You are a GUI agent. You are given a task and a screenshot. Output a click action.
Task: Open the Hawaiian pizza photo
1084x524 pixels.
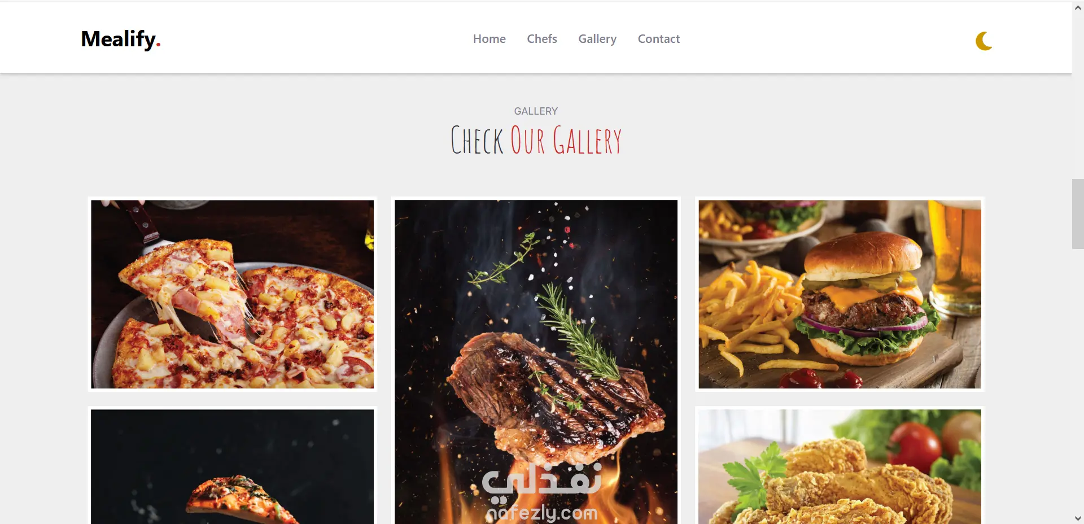(x=232, y=294)
